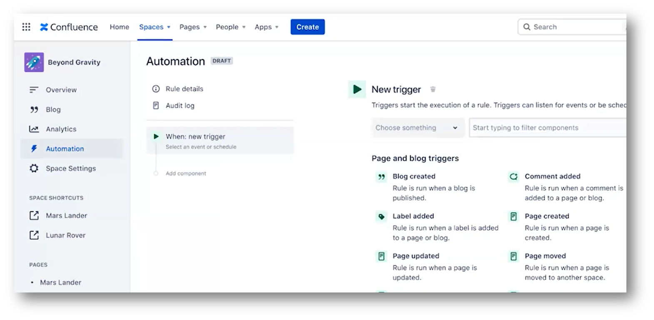Click the Page created document icon
654x320 pixels.
tap(514, 217)
